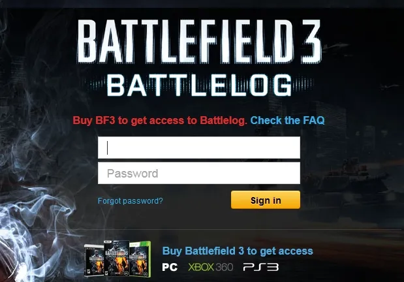
Task: Click the fighter jet beside the title
Action: click(334, 46)
